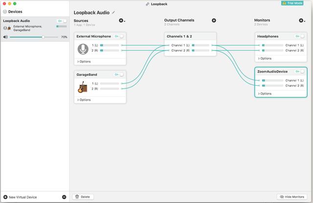The height and width of the screenshot is (203, 313).
Task: Add a new output channel with plus icon
Action: pyautogui.click(x=214, y=21)
